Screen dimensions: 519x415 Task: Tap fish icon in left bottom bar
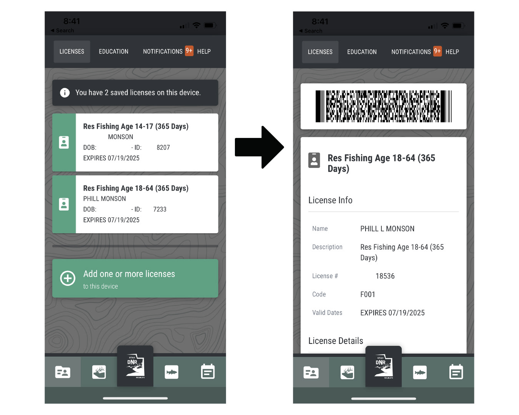[x=171, y=372]
